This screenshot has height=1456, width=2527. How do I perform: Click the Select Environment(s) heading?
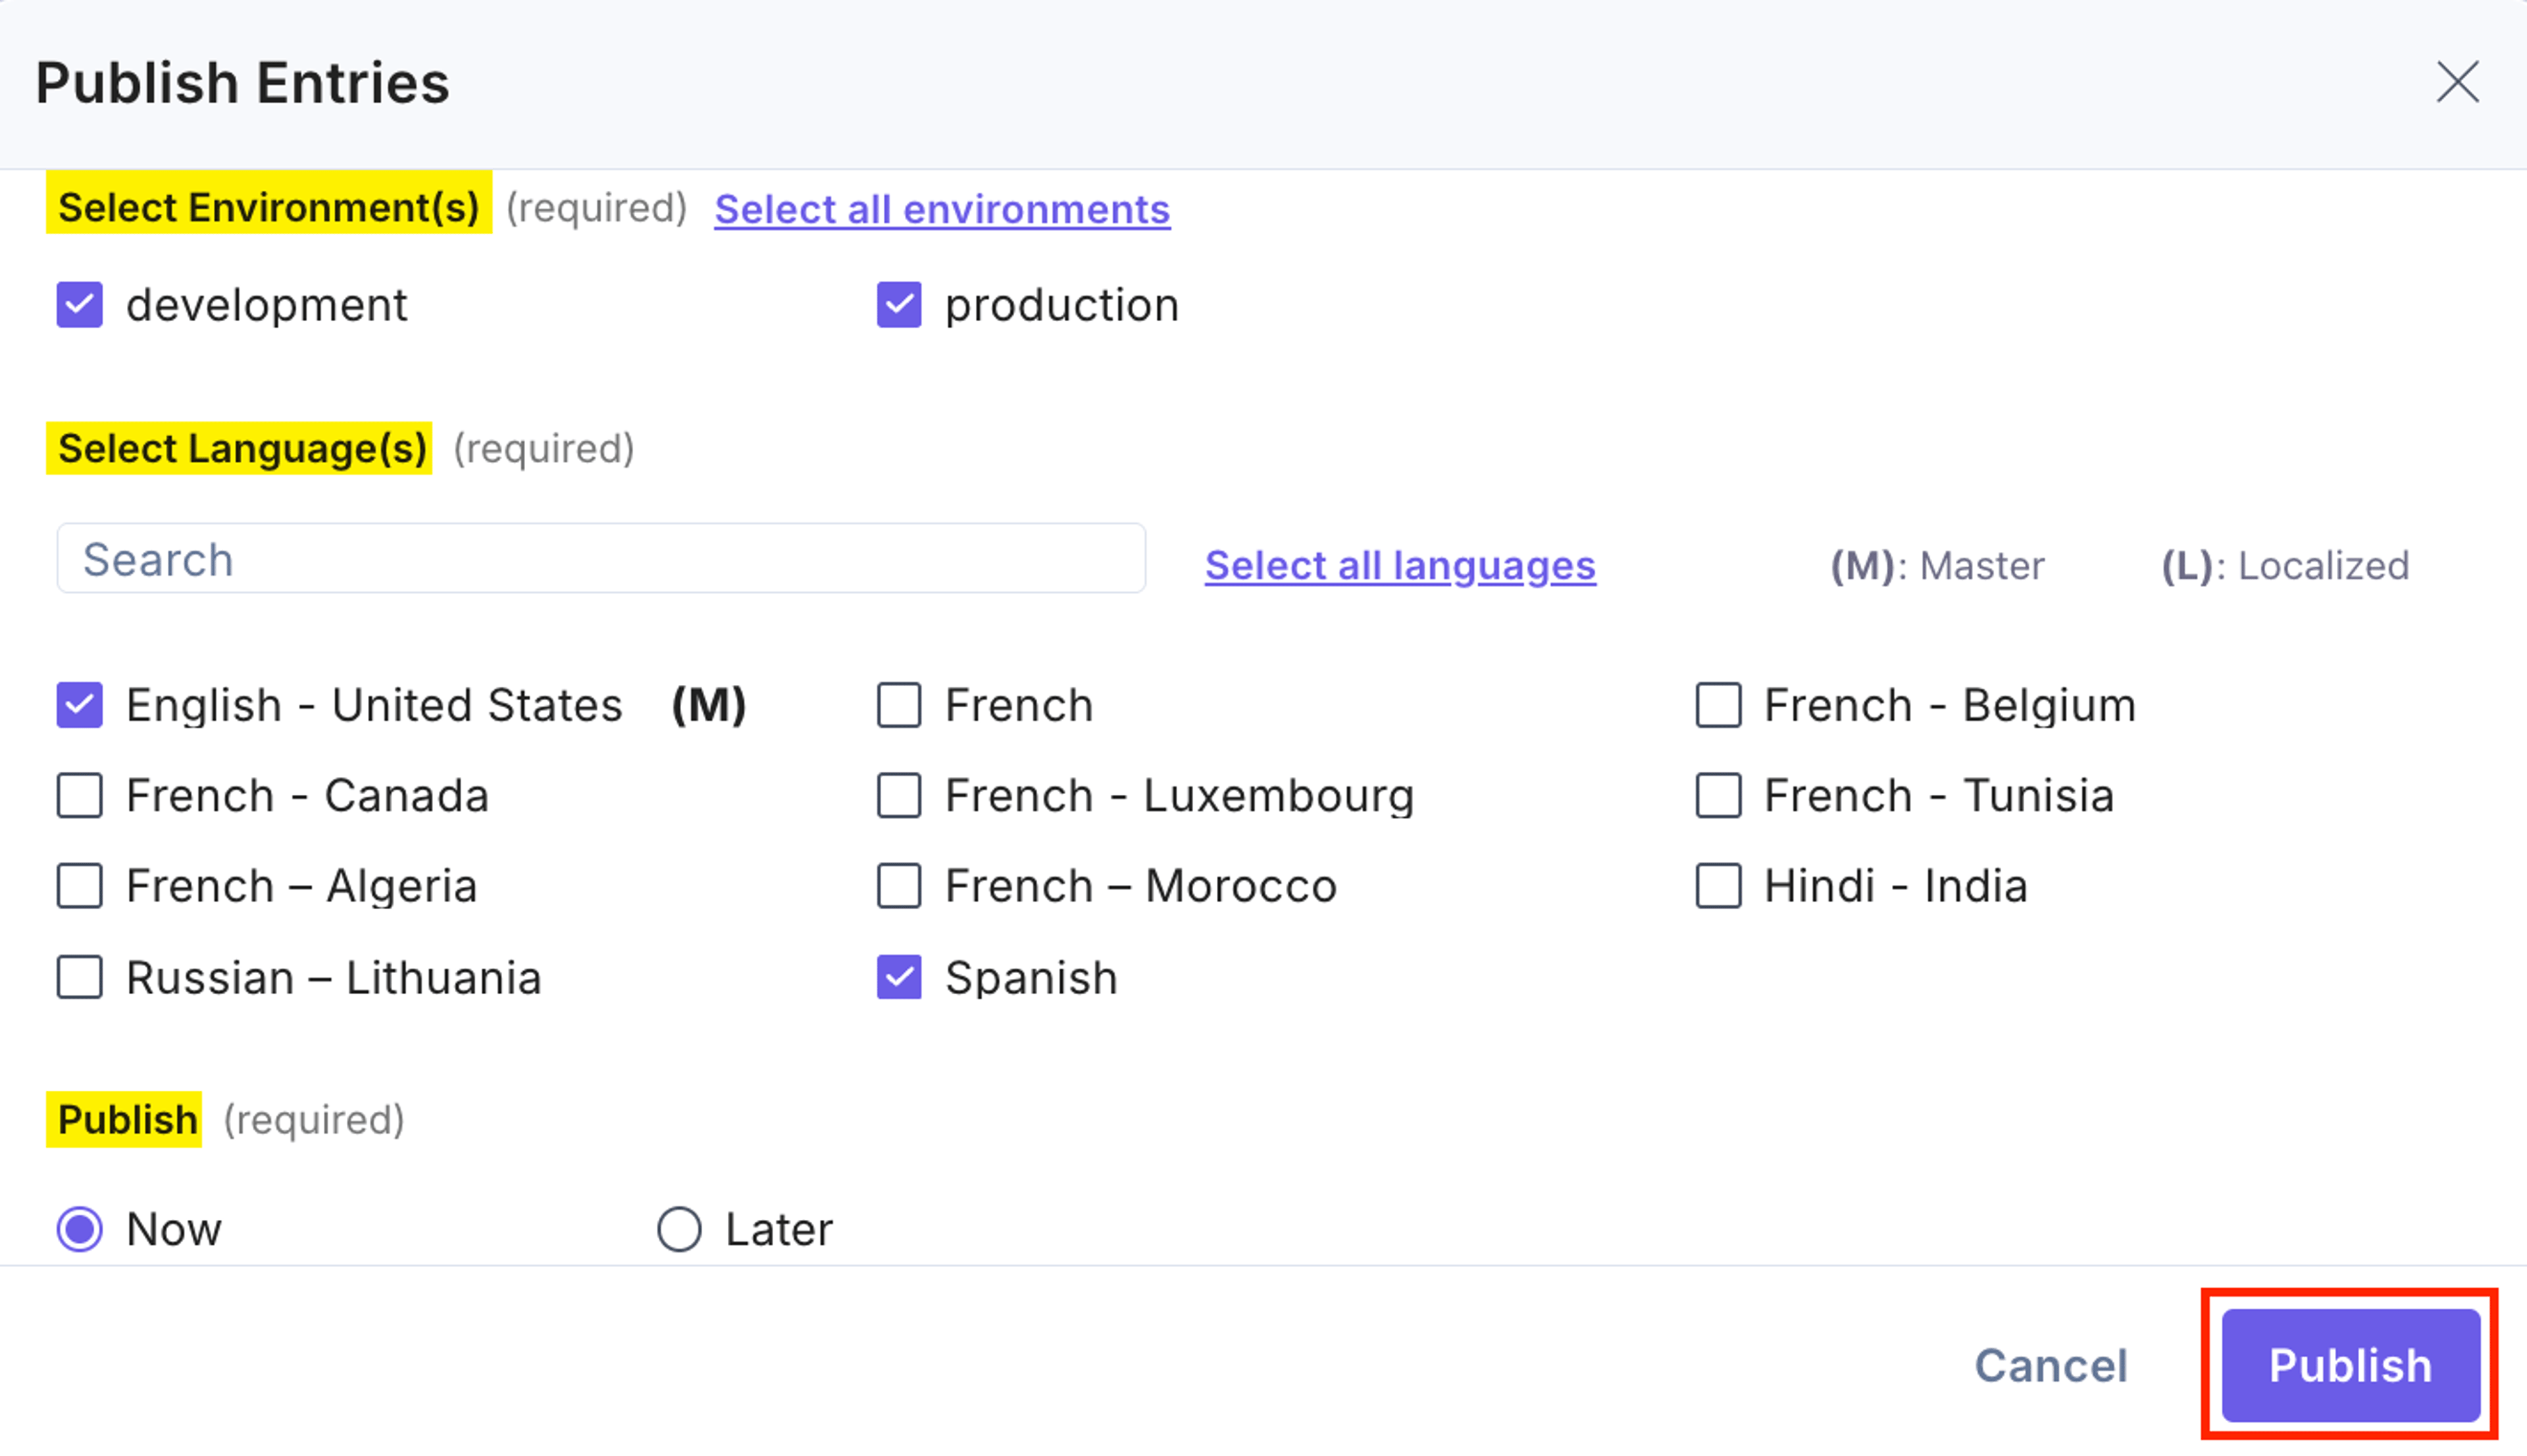coord(269,207)
